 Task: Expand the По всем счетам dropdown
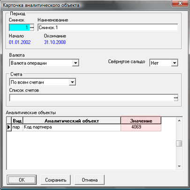pos(72,82)
